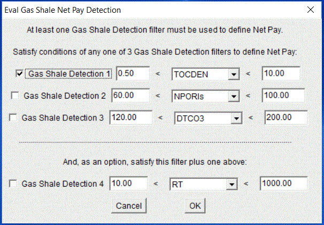Screen dimensions: 324x225
Task: Expand the DTCO3 curve dropdown
Action: [237, 118]
